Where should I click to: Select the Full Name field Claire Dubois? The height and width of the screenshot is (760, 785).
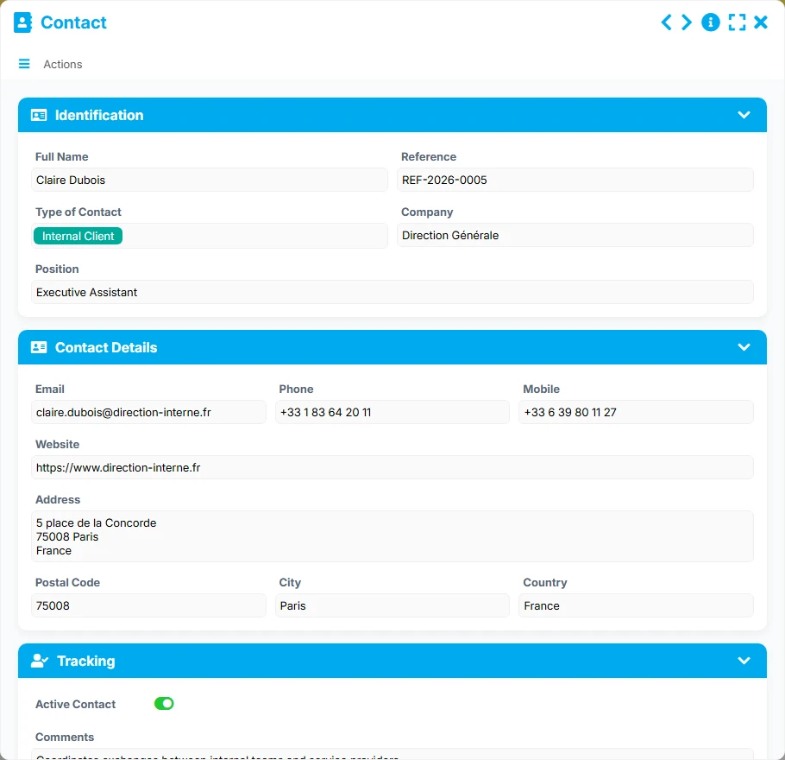[210, 180]
